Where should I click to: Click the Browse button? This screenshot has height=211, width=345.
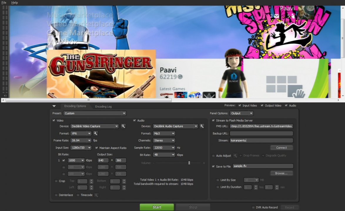click(282, 173)
